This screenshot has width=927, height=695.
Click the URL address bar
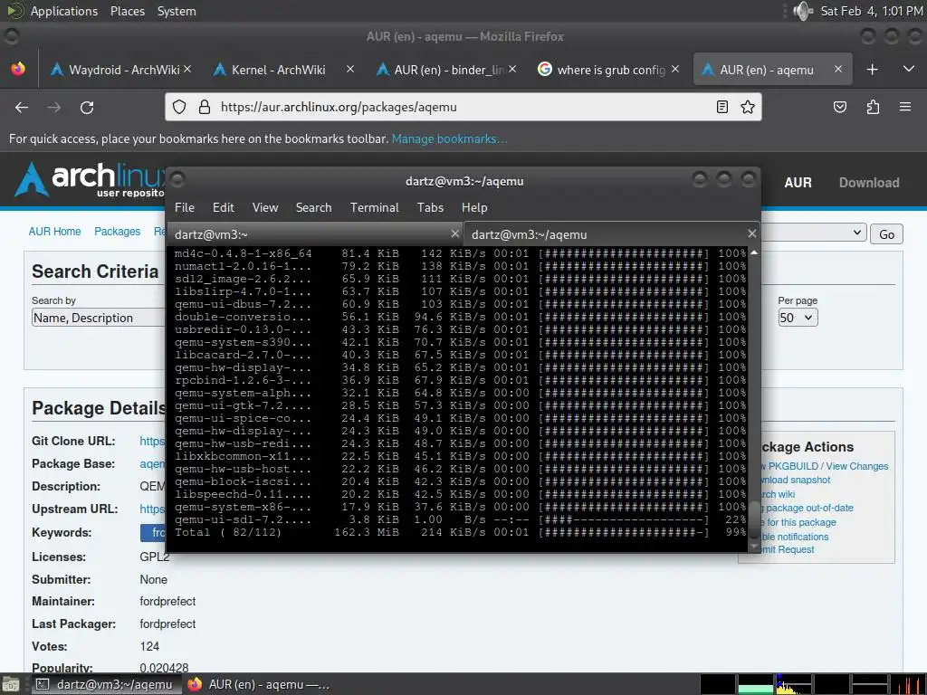461,107
